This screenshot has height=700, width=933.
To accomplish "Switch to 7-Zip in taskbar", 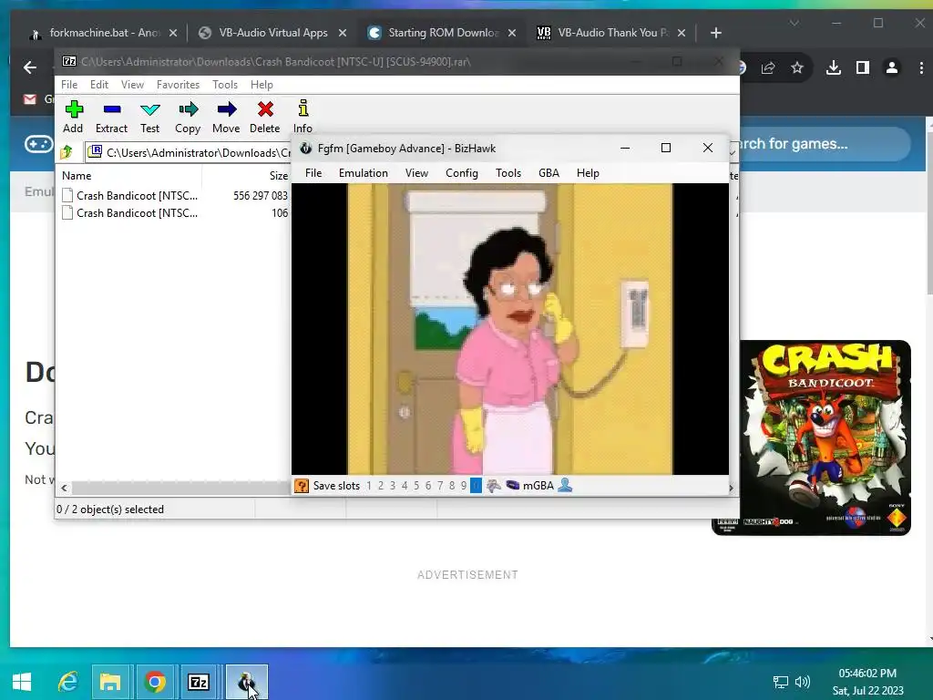I will (199, 682).
